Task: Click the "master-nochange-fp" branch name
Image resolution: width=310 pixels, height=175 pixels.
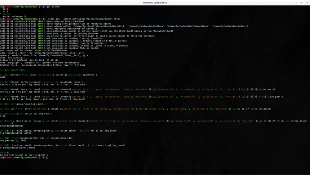Action: coord(14,16)
